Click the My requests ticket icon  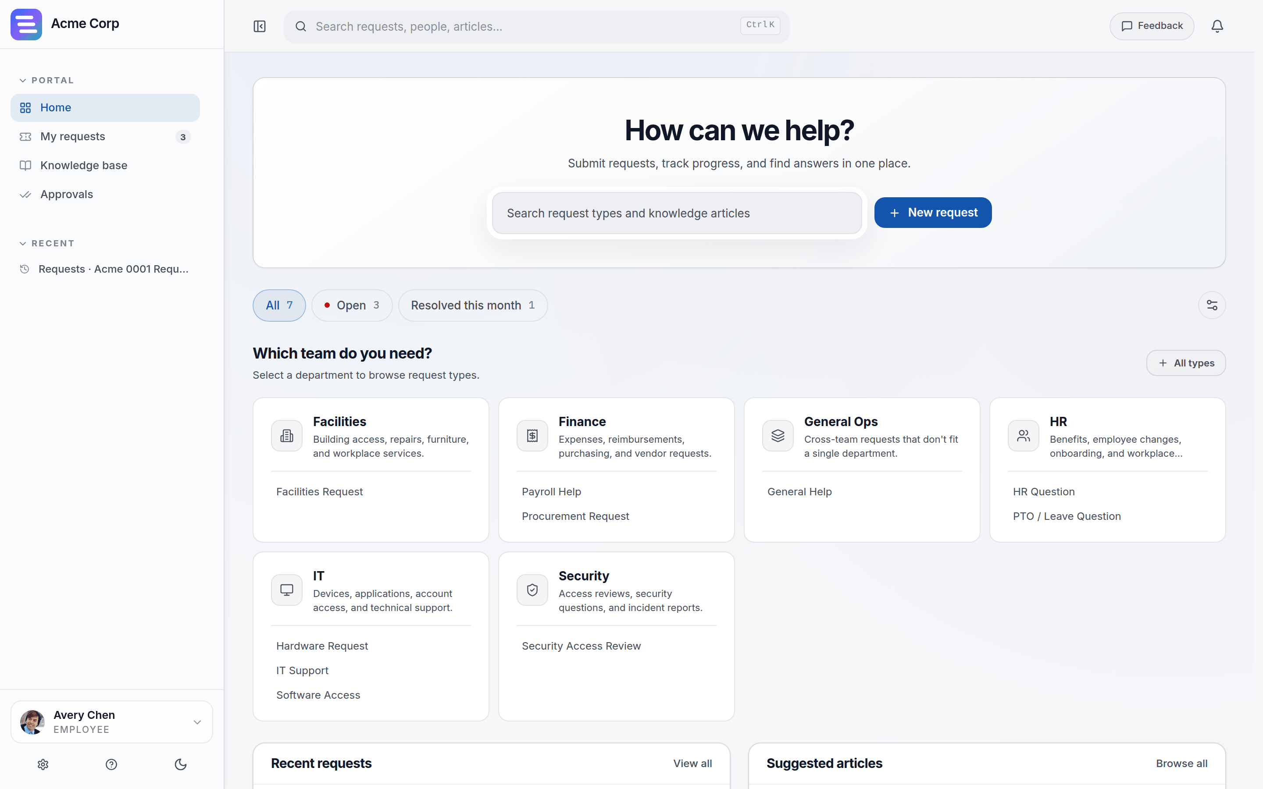click(x=25, y=137)
